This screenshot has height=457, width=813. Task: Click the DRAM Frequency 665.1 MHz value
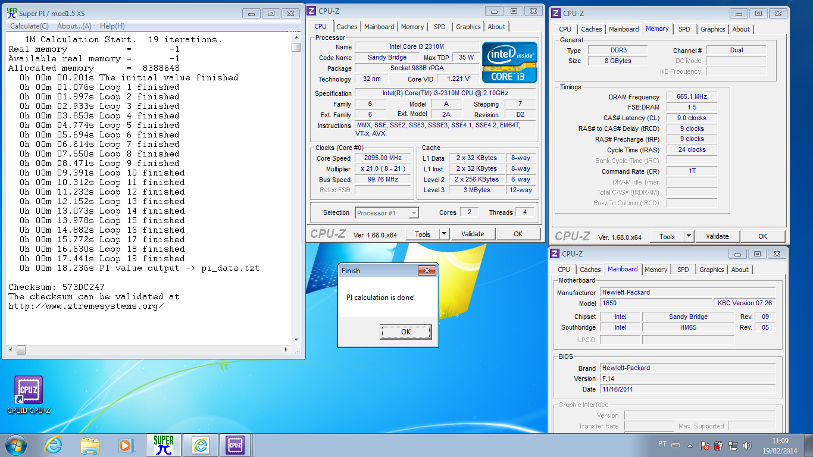692,96
